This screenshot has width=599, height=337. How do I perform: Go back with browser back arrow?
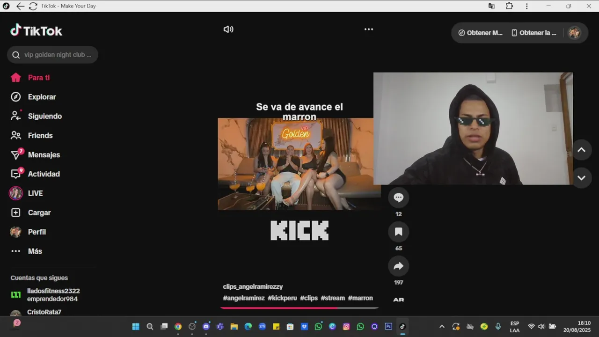coord(20,6)
